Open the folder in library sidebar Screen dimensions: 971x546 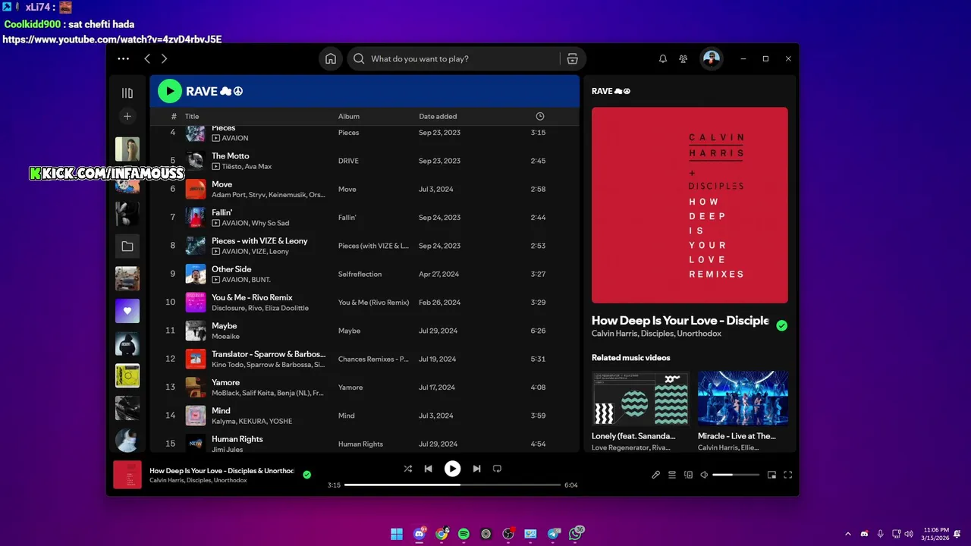pos(127,246)
